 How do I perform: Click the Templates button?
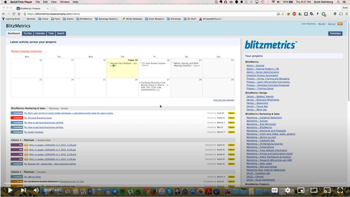tap(335, 33)
